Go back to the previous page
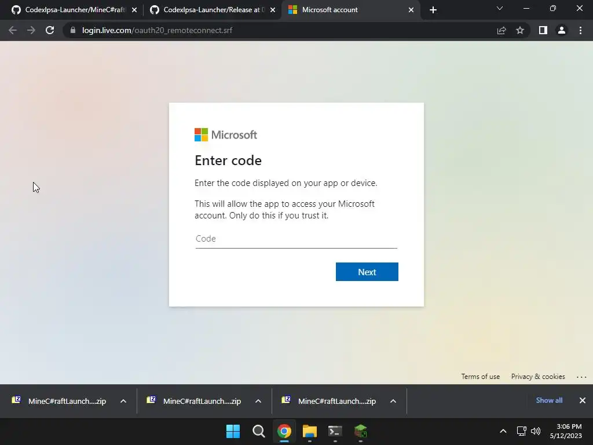Screen dimensions: 593x445 click(13, 30)
